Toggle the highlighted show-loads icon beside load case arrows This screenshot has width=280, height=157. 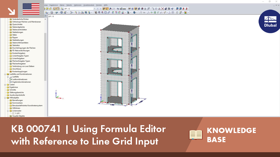click(x=104, y=8)
